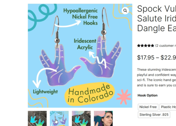Screen dimensions: 176x126
Task: Open the customer reviews link
Action: (166, 46)
